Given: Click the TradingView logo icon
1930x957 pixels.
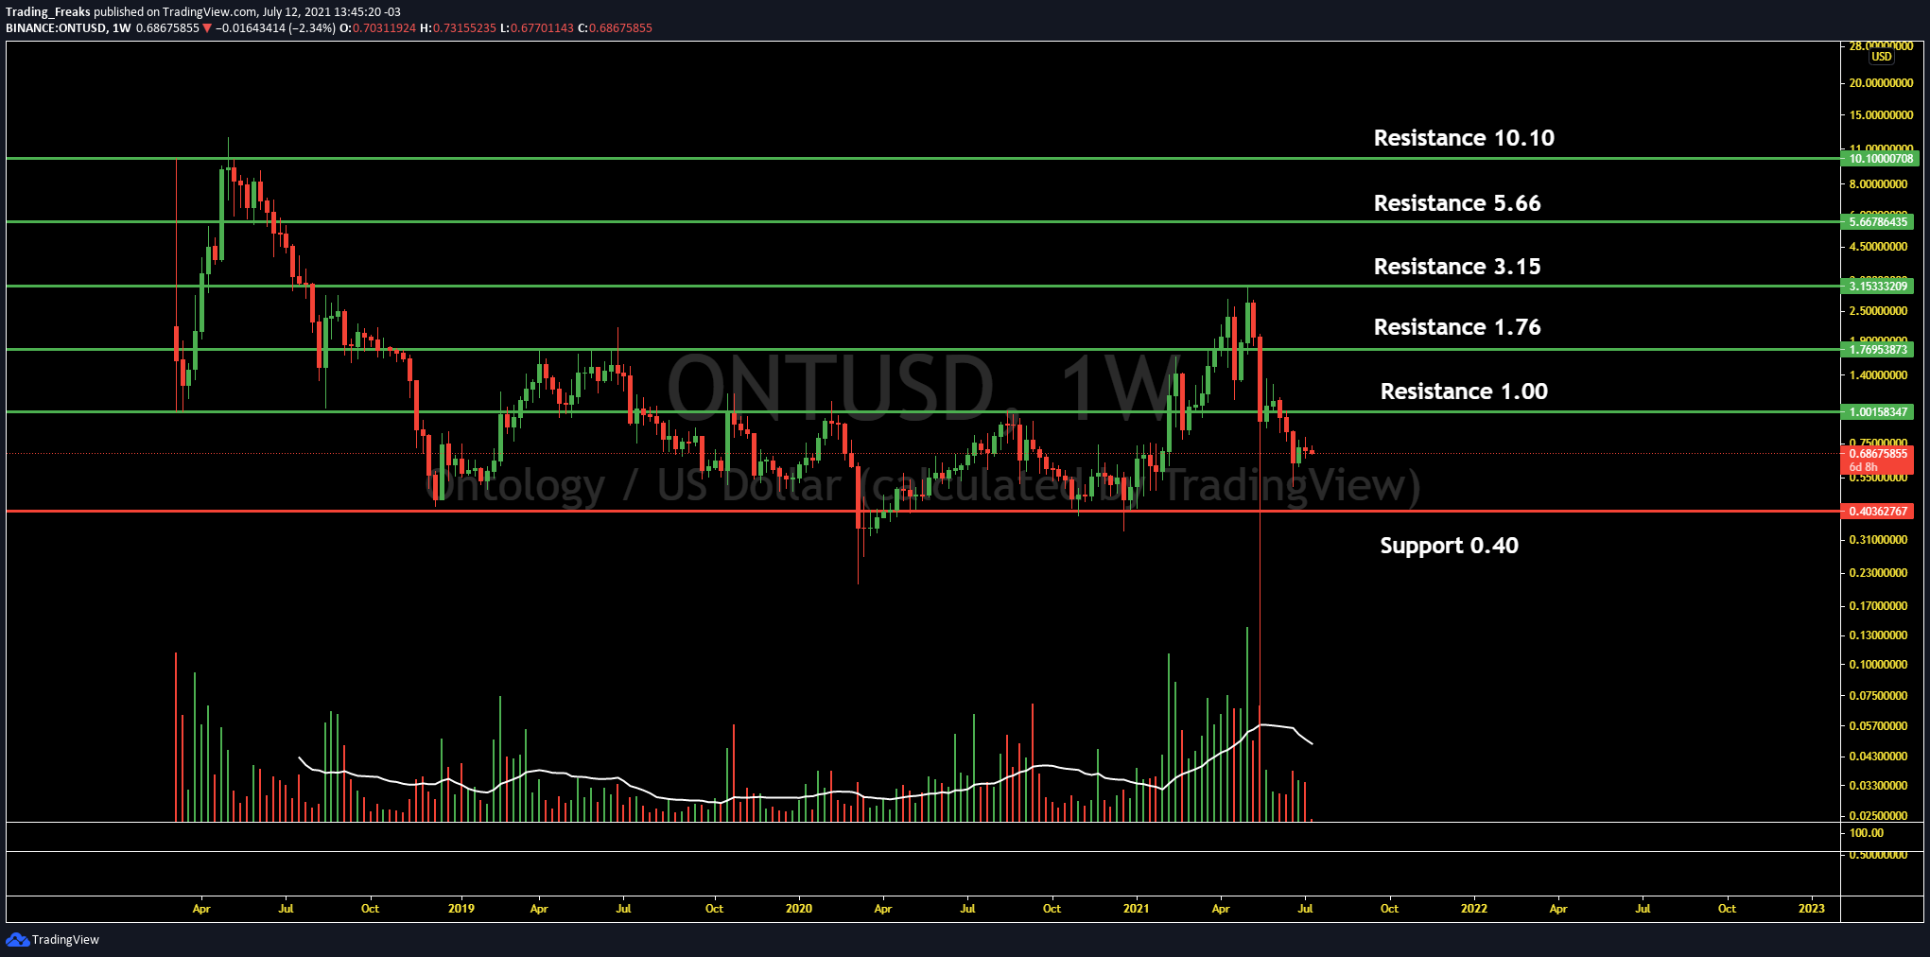Looking at the screenshot, I should point(17,939).
